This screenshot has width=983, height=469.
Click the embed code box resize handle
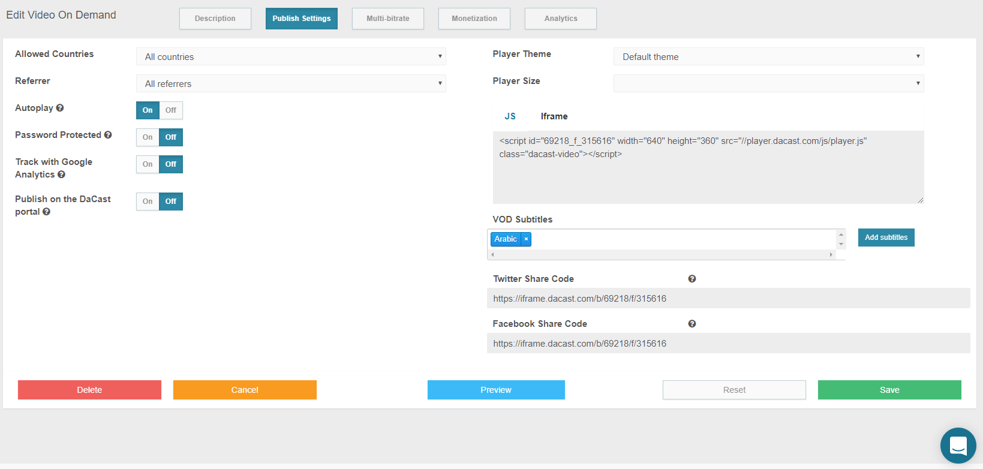921,200
